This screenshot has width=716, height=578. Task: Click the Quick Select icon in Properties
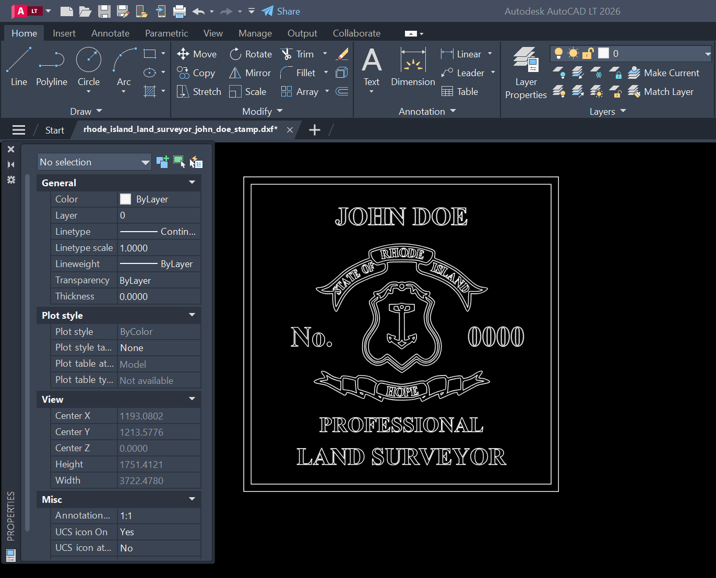(196, 162)
